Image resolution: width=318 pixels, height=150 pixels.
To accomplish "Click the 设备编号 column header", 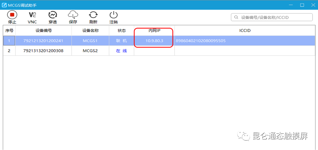I will 44,31.
